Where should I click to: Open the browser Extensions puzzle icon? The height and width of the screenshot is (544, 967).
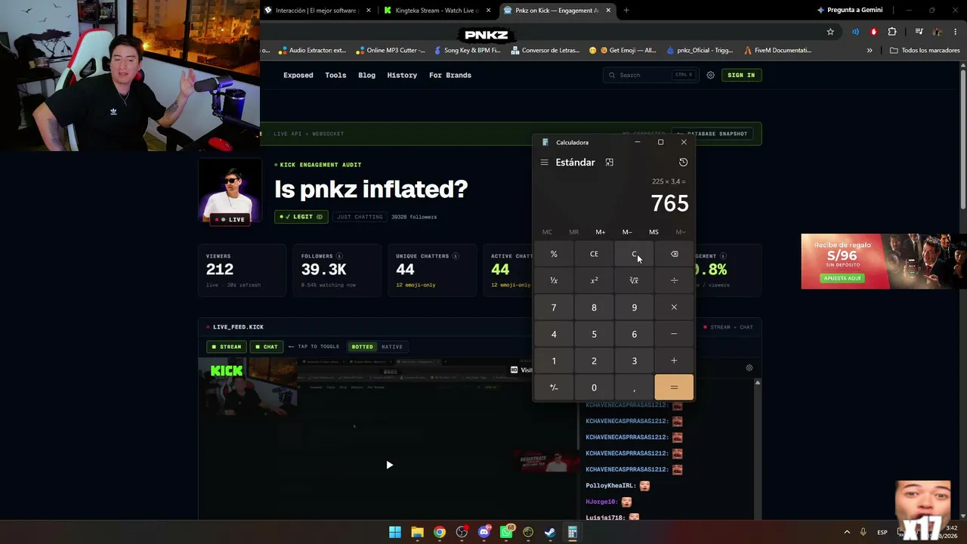[x=892, y=32]
